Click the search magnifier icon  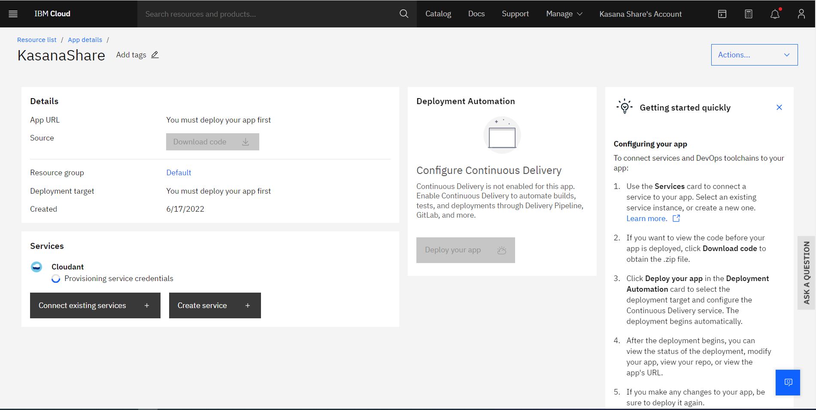(404, 14)
